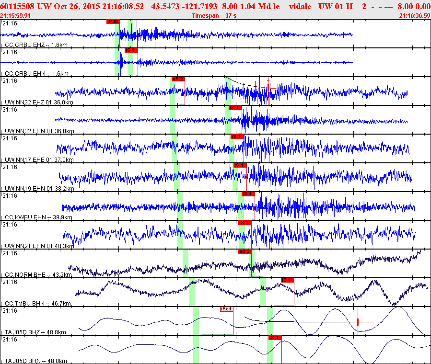431x364 pixels.
Task: Click the CC NORM BHE -- 43.2km label
Action: click(x=38, y=275)
